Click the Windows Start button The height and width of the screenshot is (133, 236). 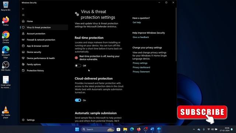click(77, 129)
